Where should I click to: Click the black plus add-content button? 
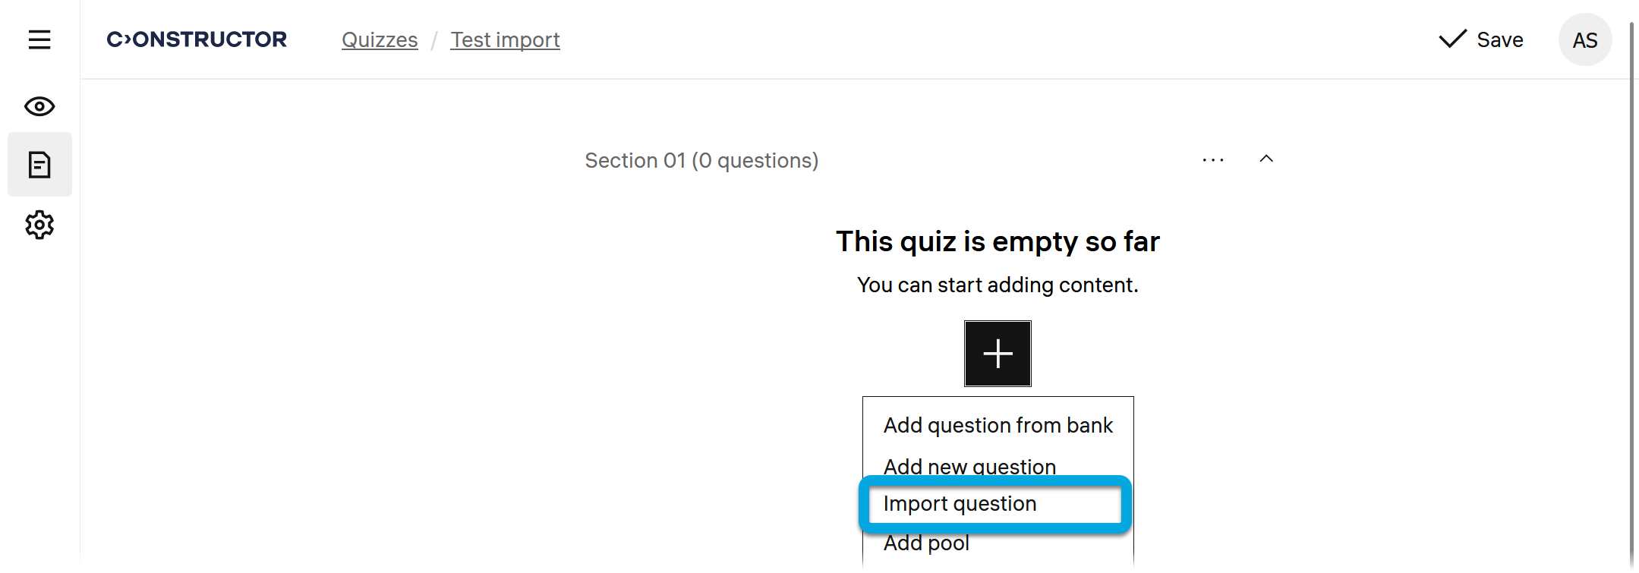(998, 354)
